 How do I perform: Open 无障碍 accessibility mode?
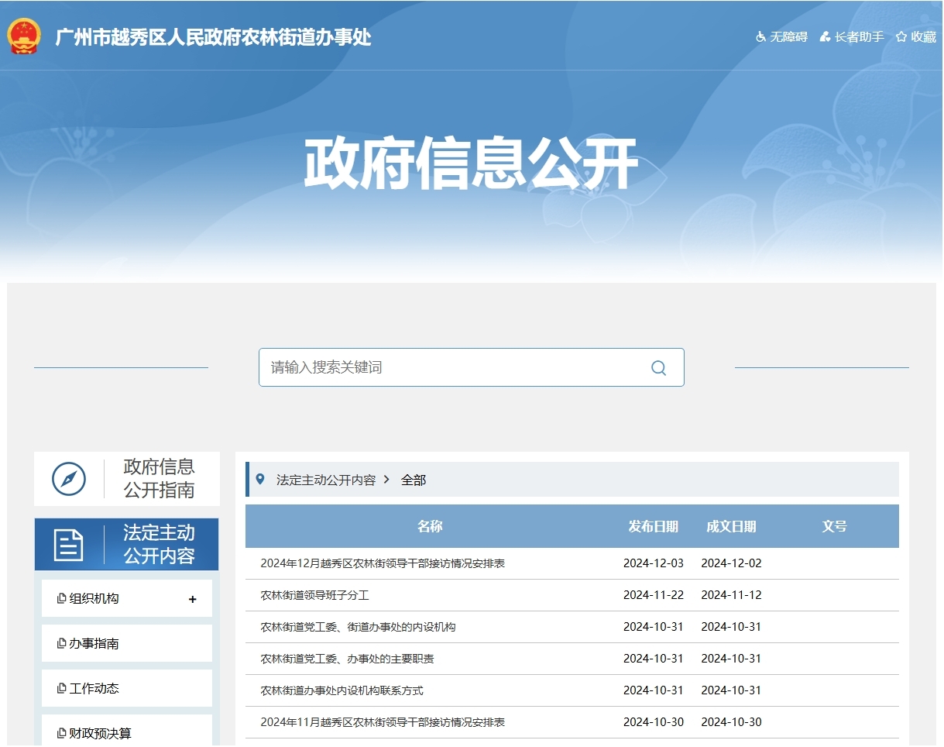tap(781, 36)
